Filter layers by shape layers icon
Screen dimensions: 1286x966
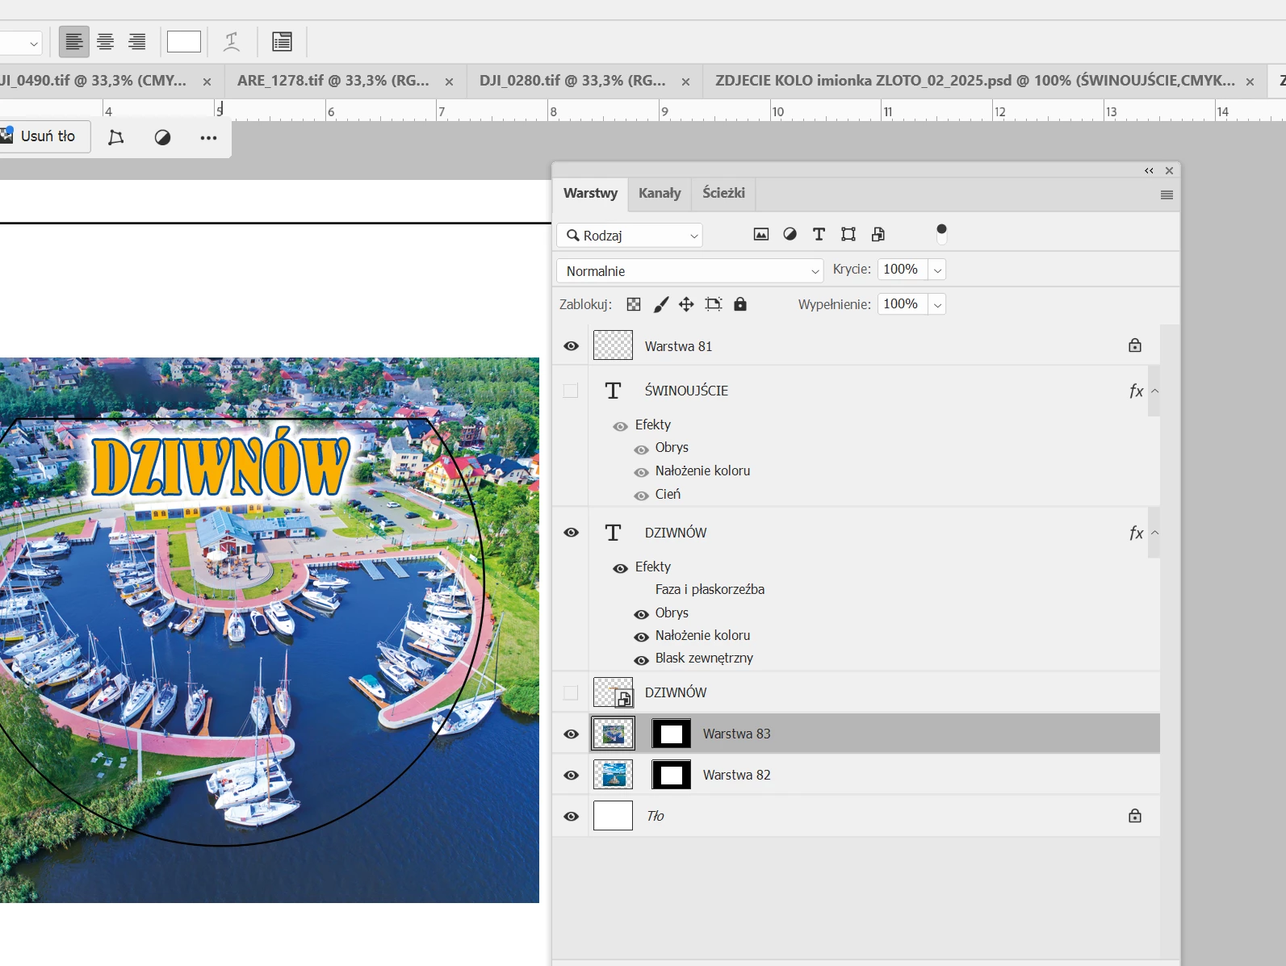click(x=848, y=234)
